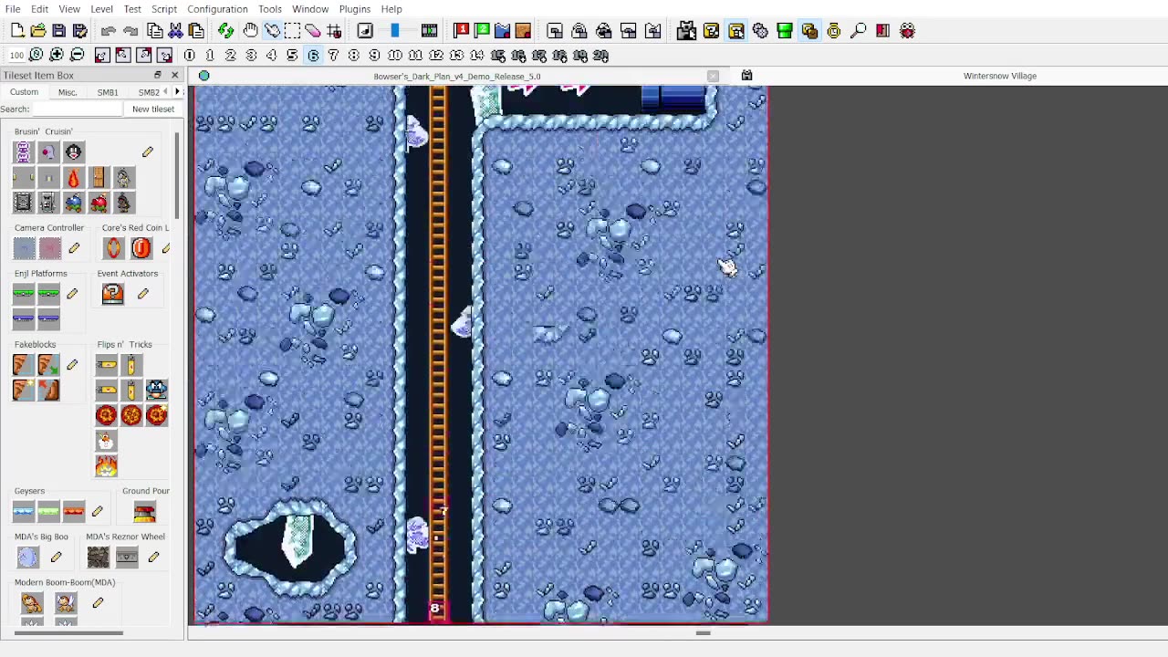Save the file with the floppy disk icon
Viewport: 1168px width, 657px height.
point(59,31)
